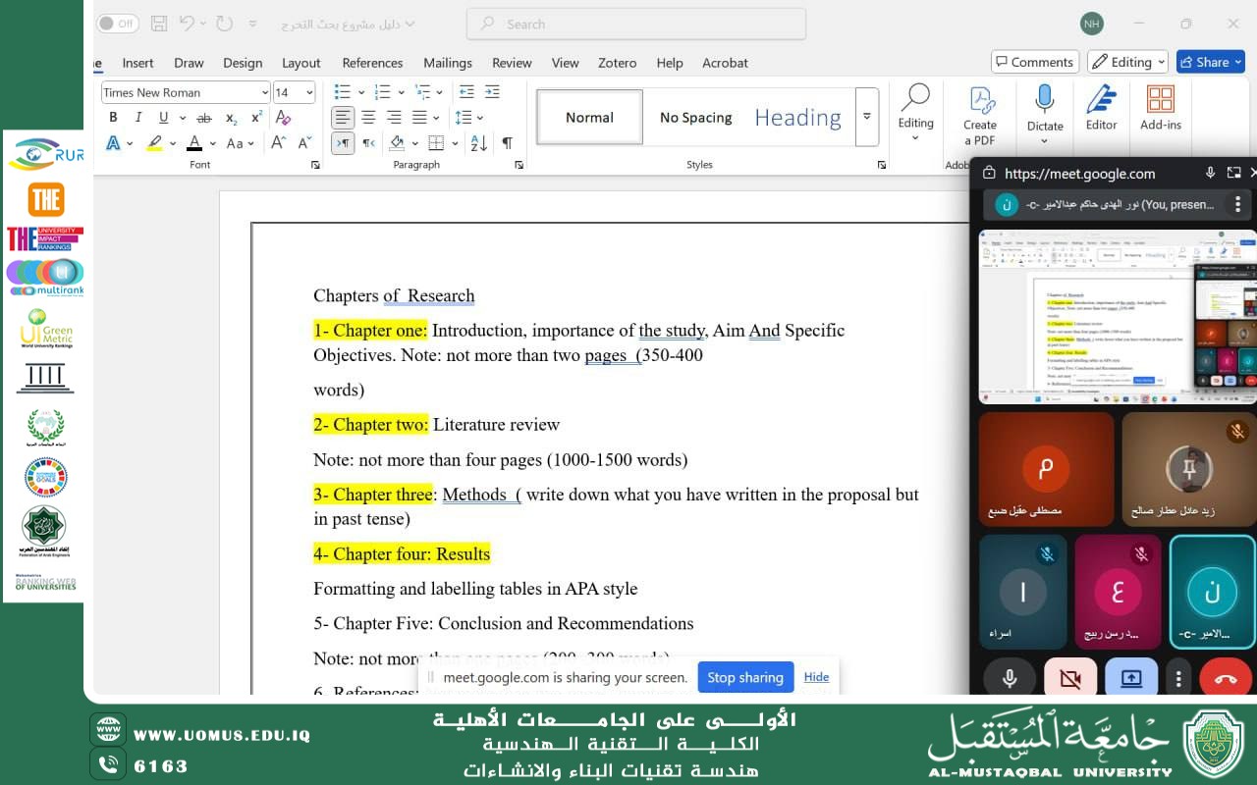Center align the paragraph
This screenshot has height=785, width=1257.
(368, 118)
